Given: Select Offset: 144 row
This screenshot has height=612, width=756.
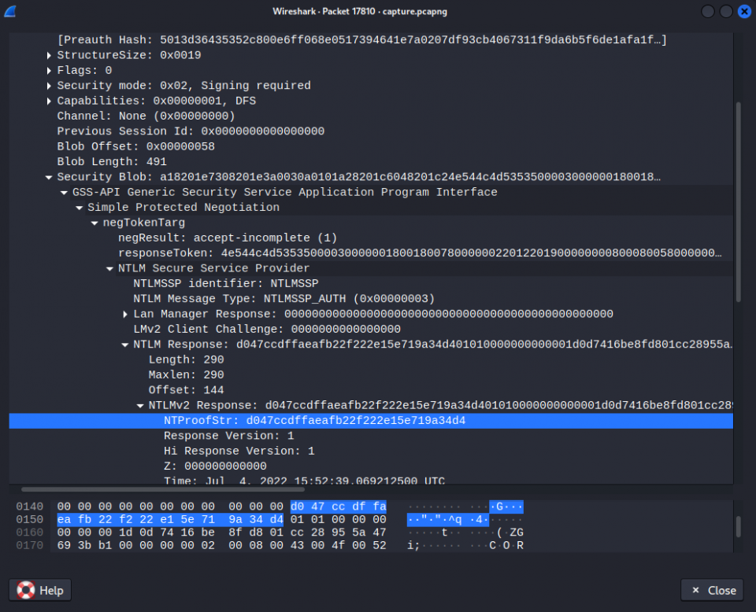Looking at the screenshot, I should 186,390.
